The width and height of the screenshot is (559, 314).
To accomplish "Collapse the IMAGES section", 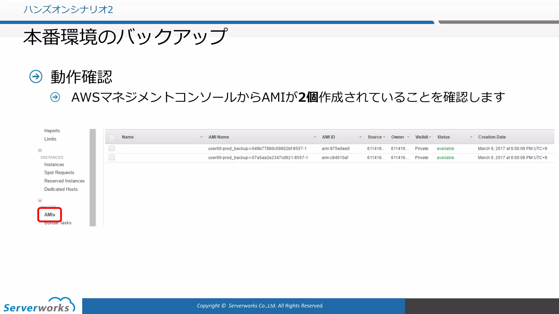I will tap(40, 200).
